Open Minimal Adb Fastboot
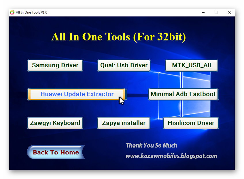This screenshot has width=244, height=179. pos(183,94)
